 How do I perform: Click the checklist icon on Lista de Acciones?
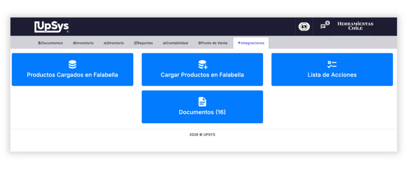pyautogui.click(x=332, y=64)
